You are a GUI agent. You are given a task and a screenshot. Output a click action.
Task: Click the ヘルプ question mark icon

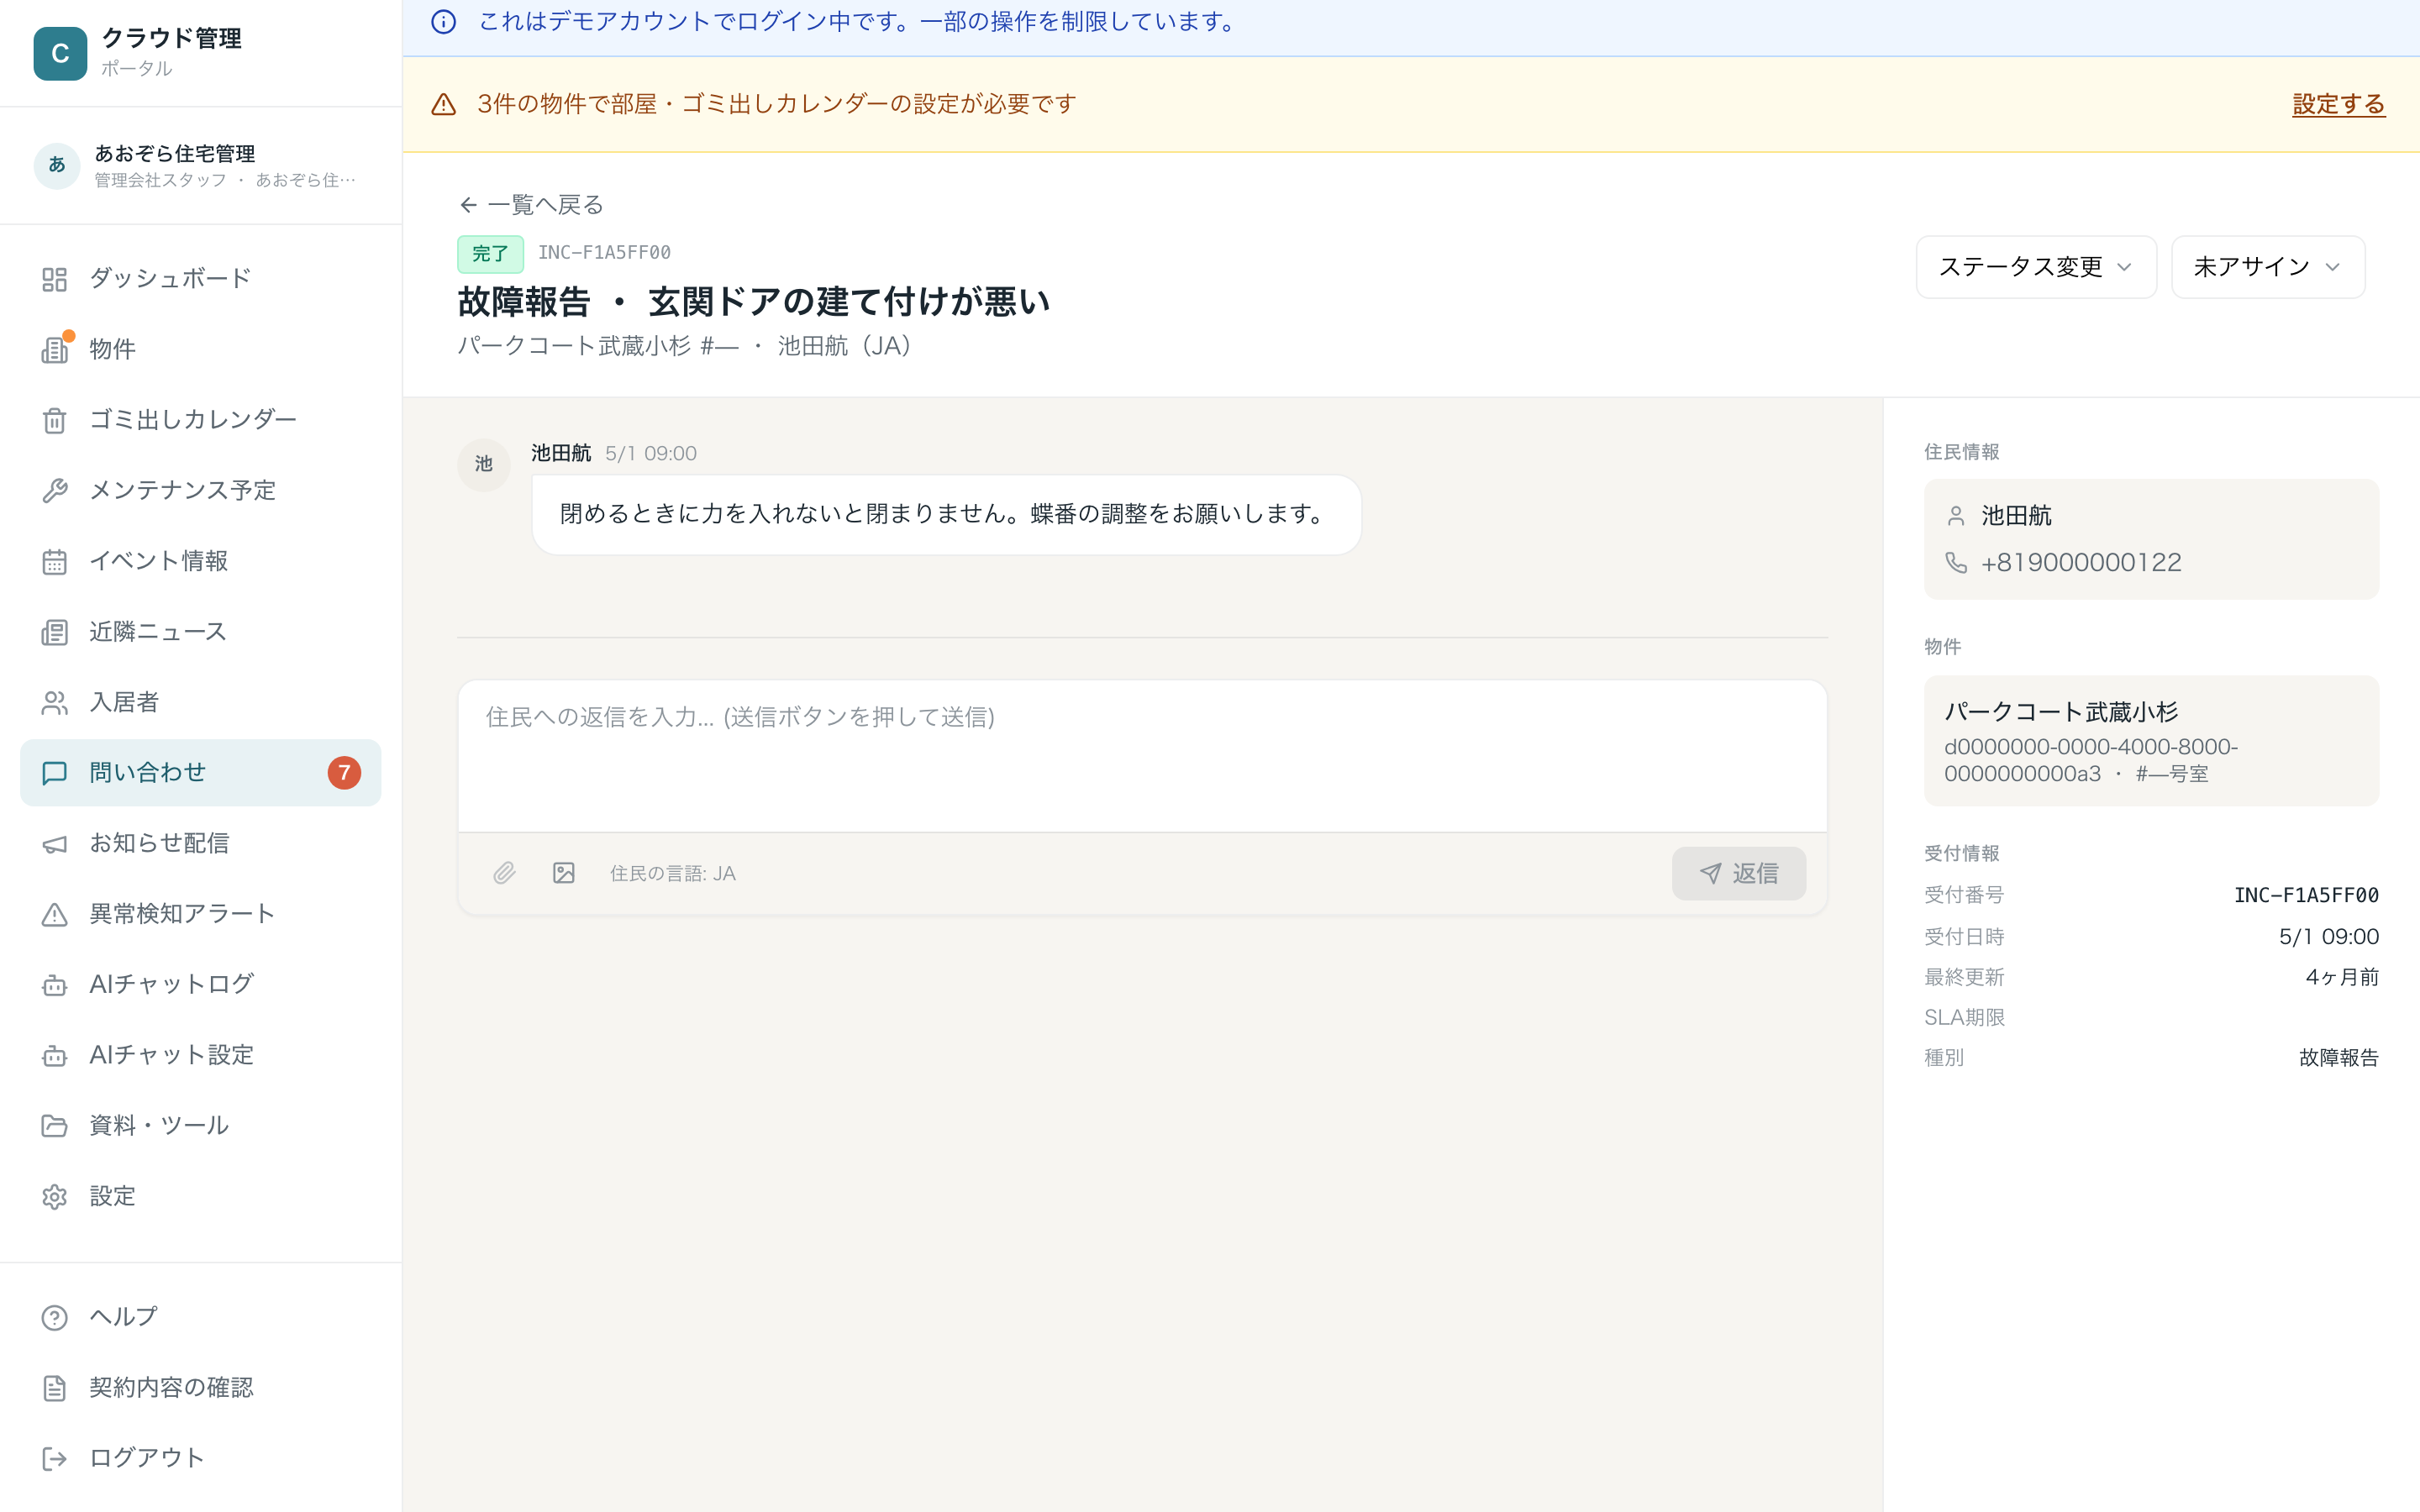54,1317
